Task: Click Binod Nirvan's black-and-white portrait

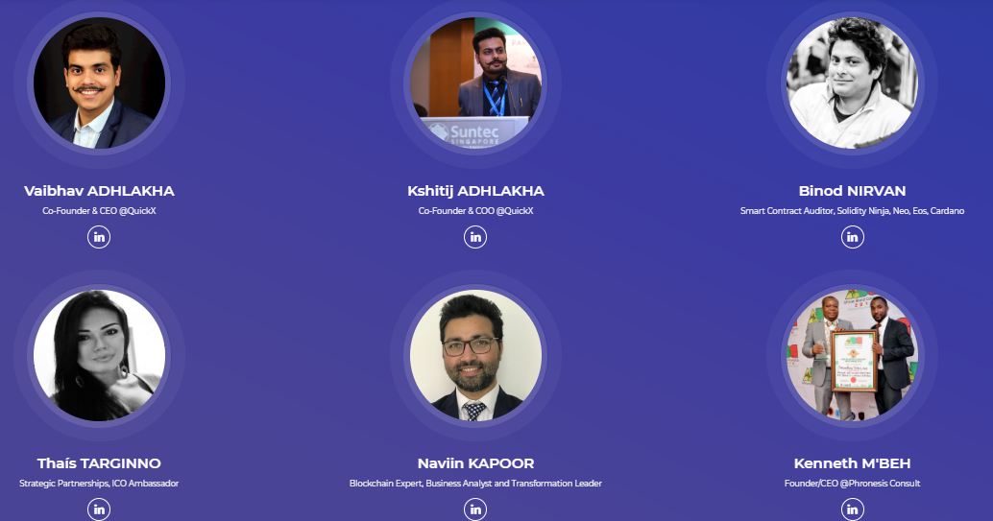Action: point(853,83)
